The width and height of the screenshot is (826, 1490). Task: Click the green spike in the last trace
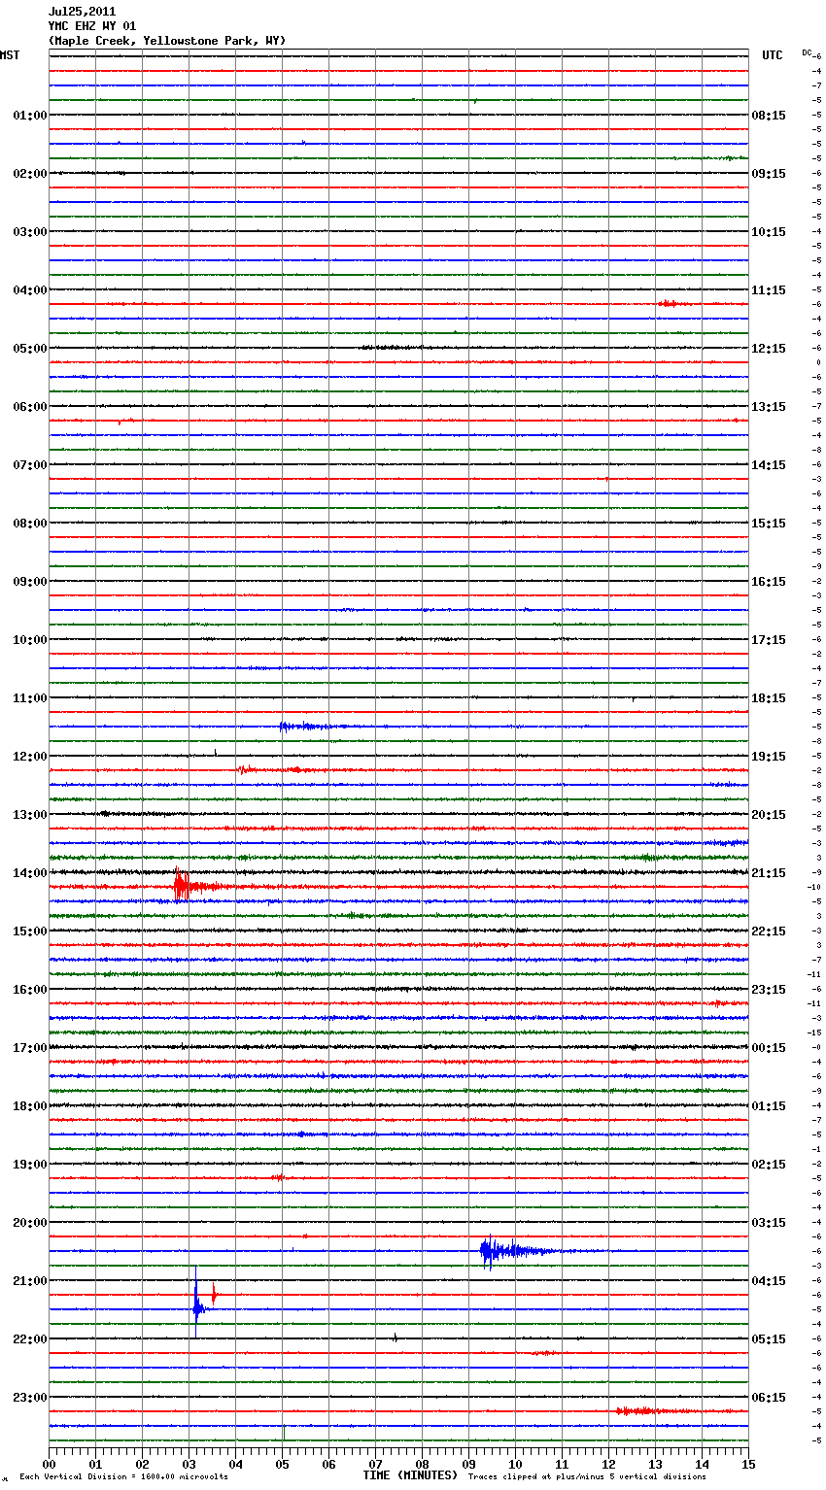283,1434
